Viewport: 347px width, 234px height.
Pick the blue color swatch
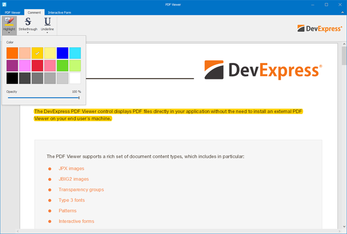(x=62, y=53)
